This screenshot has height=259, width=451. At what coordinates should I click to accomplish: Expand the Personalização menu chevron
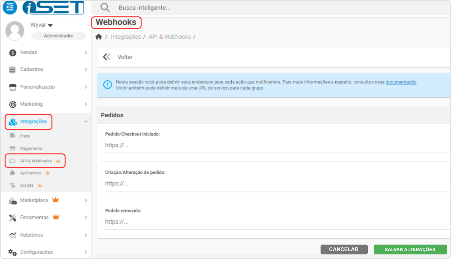[86, 87]
